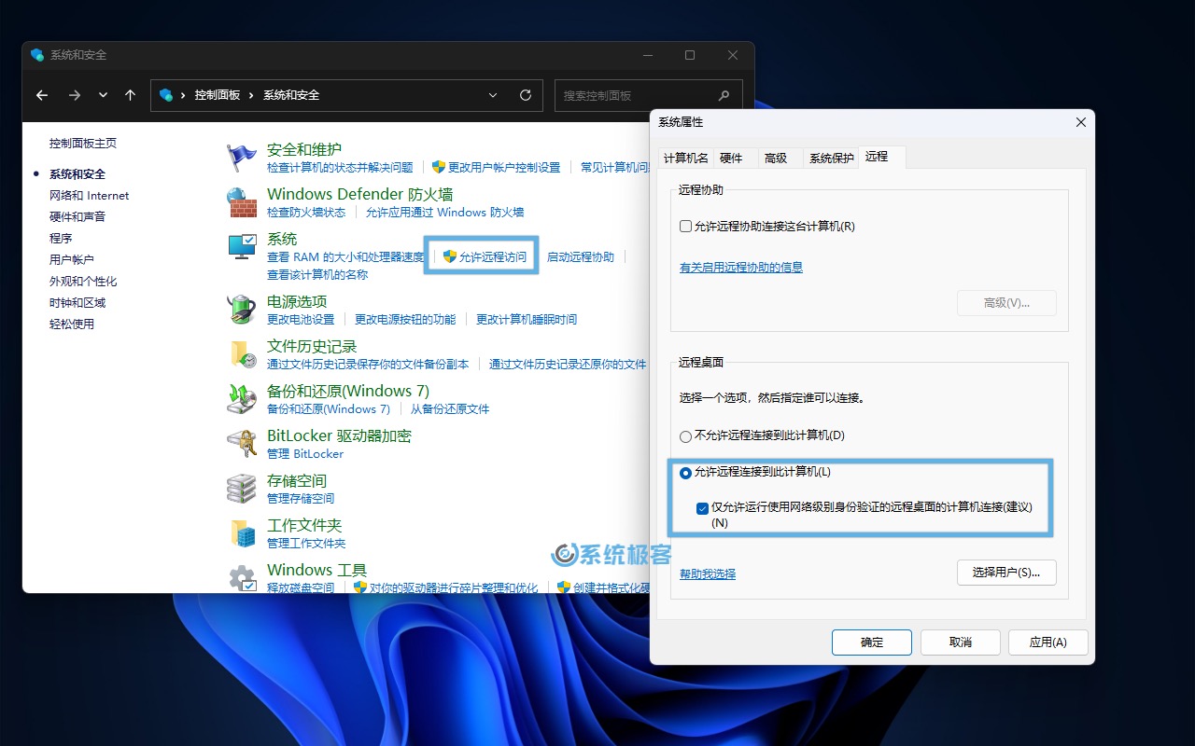Click the Work Folders icon

pos(242,533)
